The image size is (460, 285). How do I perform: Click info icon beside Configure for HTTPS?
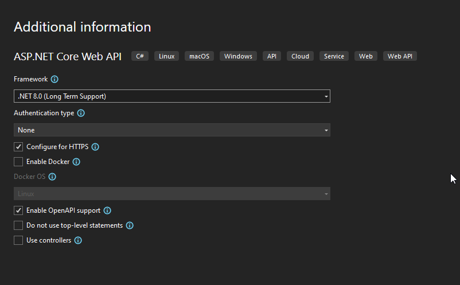tap(95, 147)
